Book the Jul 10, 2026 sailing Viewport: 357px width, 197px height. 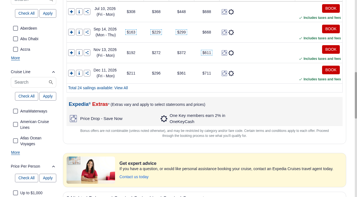(331, 8)
